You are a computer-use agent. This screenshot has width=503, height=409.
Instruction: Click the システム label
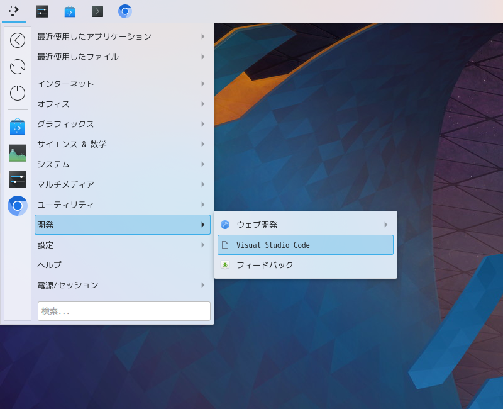tap(53, 164)
